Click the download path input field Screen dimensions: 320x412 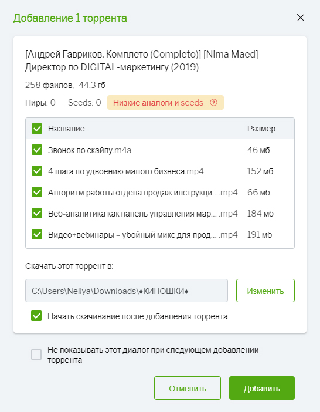[127, 291]
